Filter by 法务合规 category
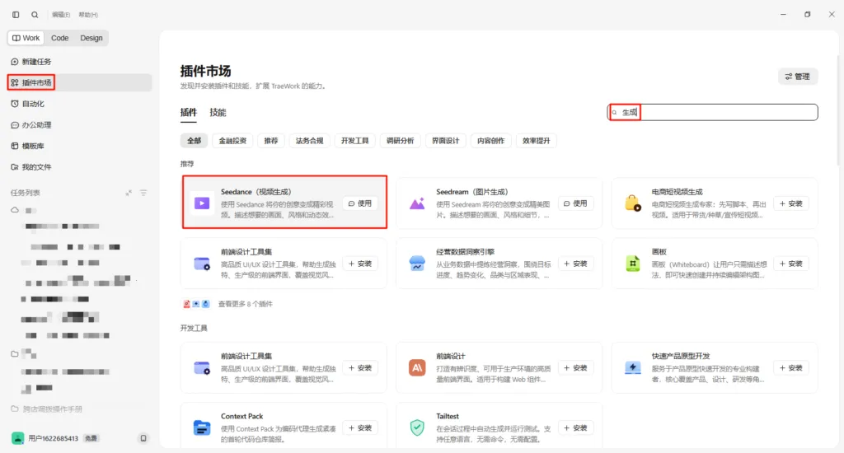The image size is (844, 453). pyautogui.click(x=310, y=140)
